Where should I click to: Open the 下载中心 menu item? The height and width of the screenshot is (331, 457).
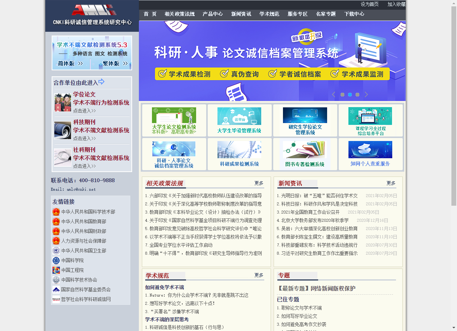coord(354,14)
